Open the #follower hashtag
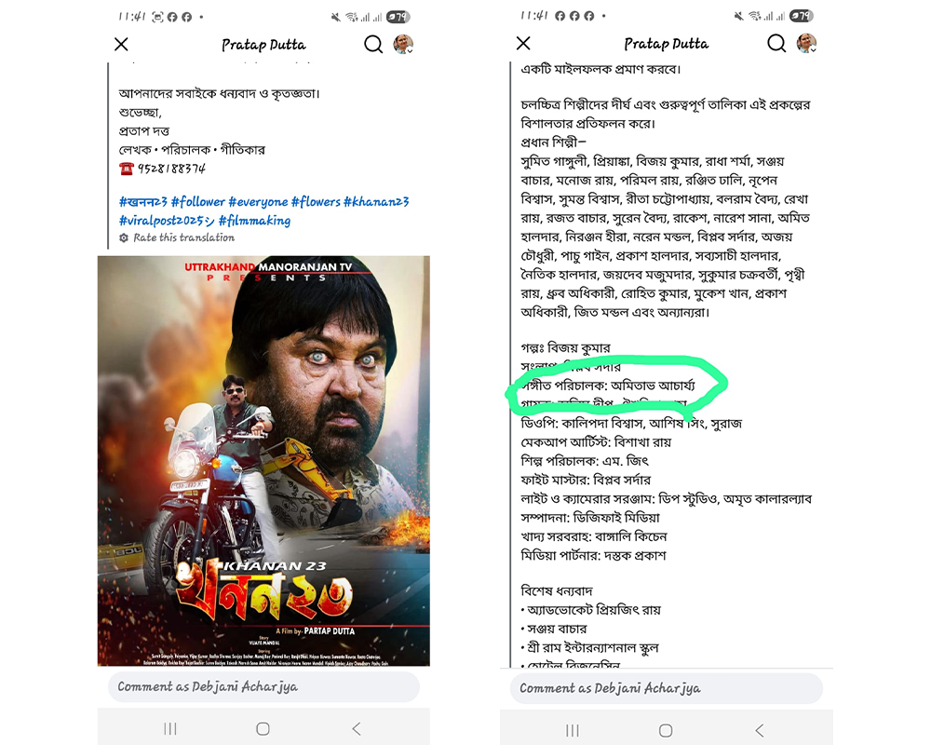Viewport: 931px width, 745px height. click(198, 202)
